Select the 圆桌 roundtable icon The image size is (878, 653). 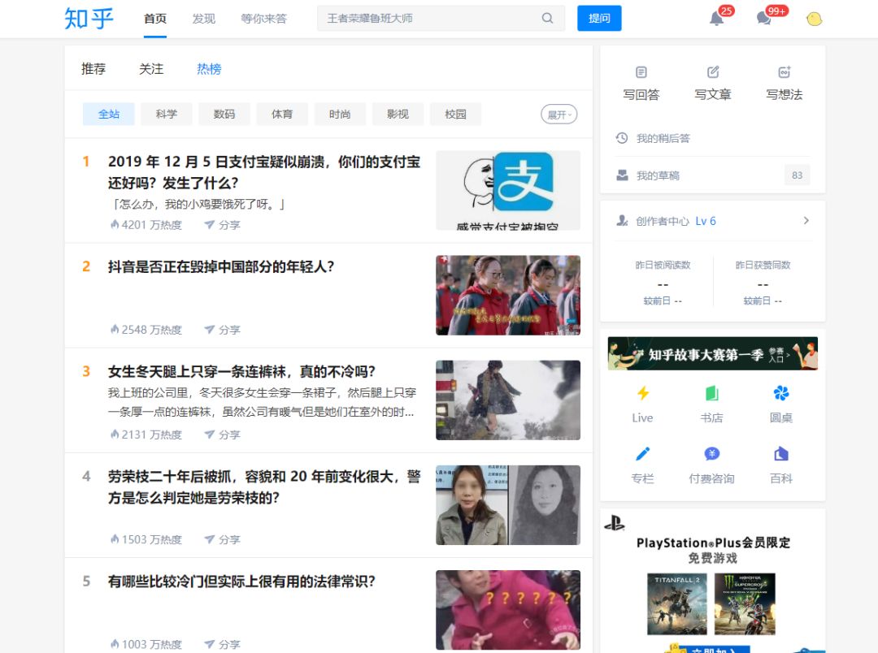pyautogui.click(x=781, y=395)
